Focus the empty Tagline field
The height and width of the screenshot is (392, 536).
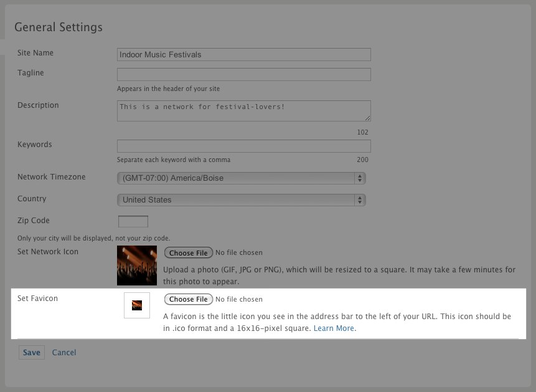244,74
